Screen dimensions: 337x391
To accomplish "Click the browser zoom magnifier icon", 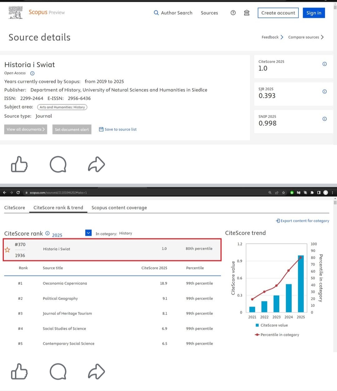I will pos(270,193).
